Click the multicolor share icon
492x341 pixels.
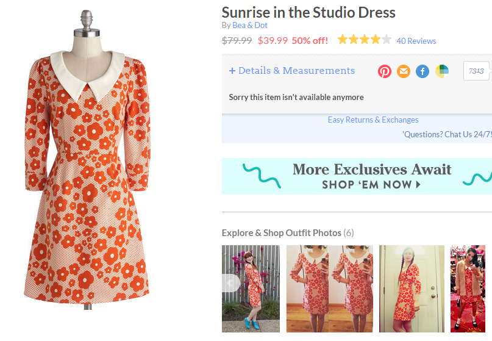(x=442, y=71)
